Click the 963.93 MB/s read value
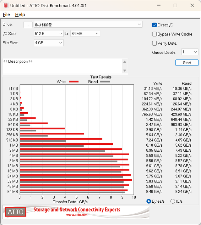Image resolution: width=201 pixels, height=225 pixels. [x=181, y=125]
